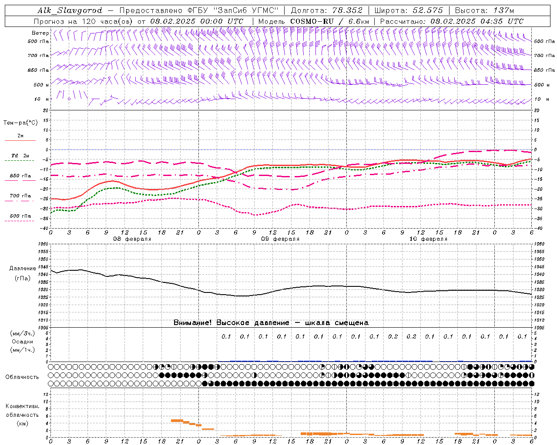This screenshot has height=445, width=557.
Task: Click the 700 гПа temperature legend entry
Action: [x=20, y=196]
